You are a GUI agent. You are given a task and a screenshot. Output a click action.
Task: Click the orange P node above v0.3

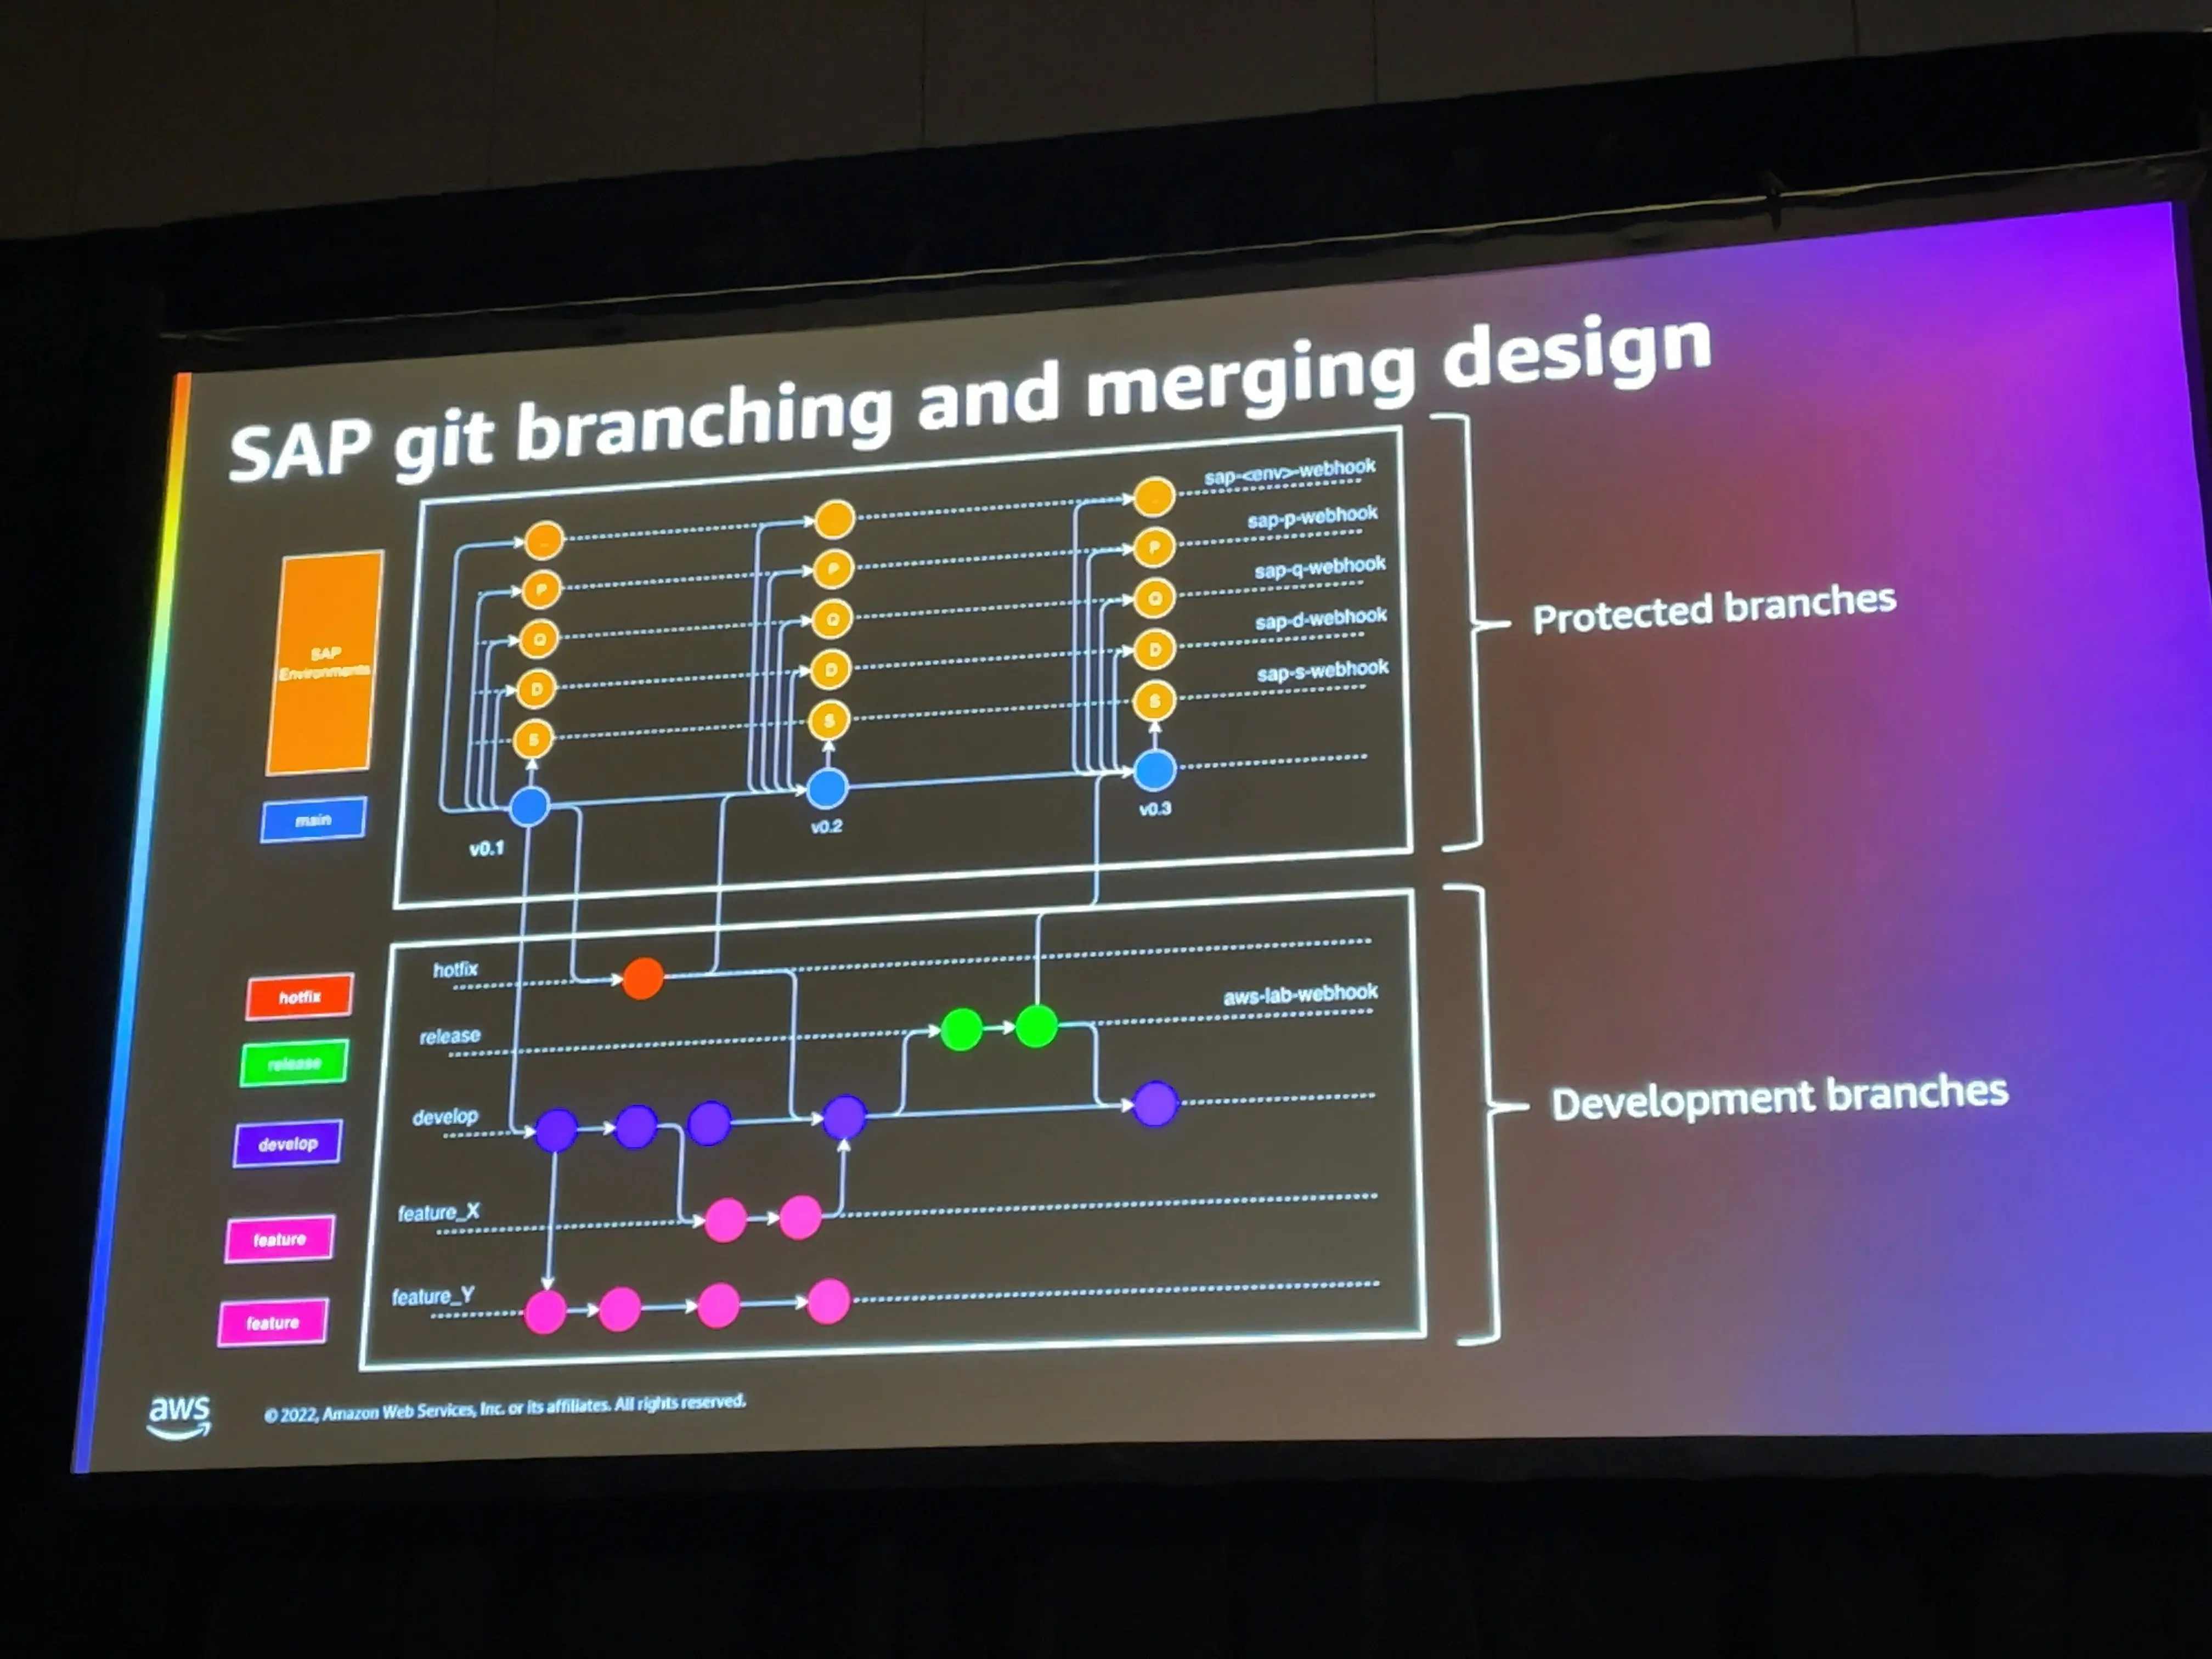(1154, 547)
